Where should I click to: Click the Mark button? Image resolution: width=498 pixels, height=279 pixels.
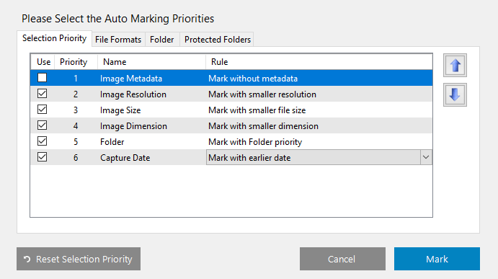437,259
